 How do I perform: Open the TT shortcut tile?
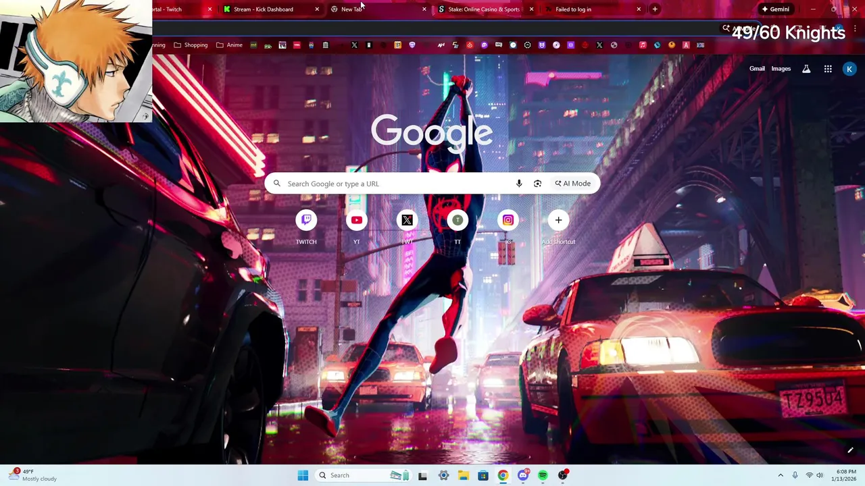pos(458,227)
